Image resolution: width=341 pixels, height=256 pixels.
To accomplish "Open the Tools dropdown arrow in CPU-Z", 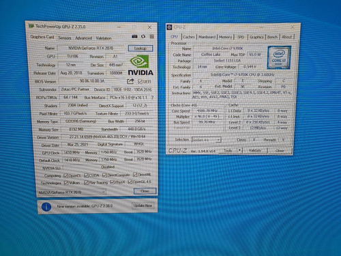I will coord(239,150).
